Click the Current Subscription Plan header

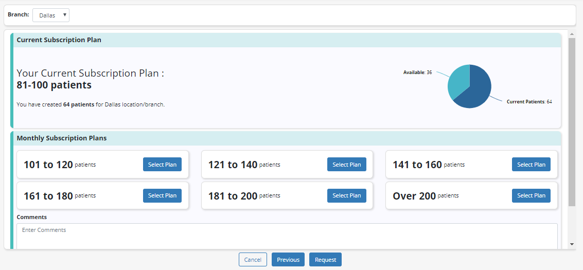[x=59, y=40]
